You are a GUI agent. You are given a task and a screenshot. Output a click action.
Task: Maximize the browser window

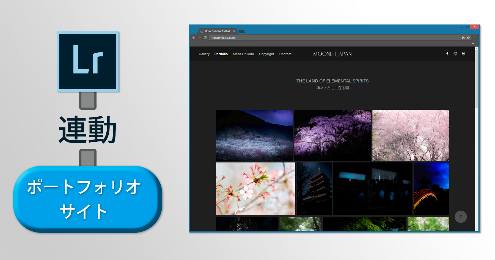(467, 27)
